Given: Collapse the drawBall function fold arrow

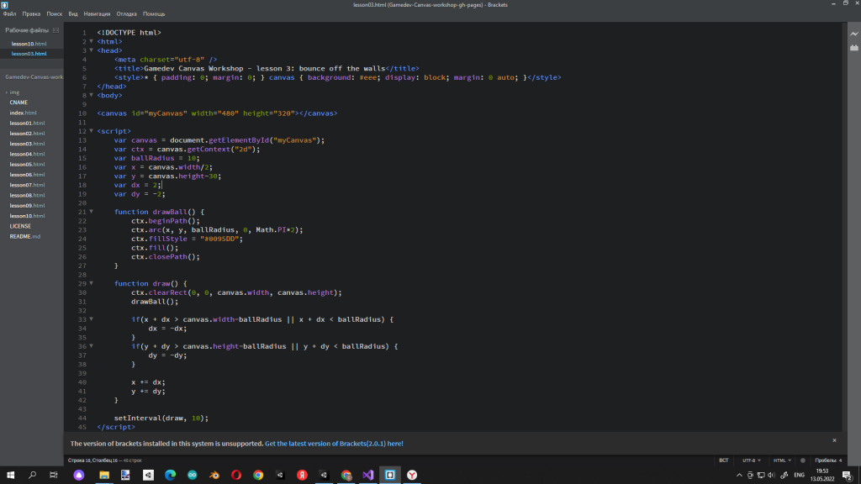Looking at the screenshot, I should [91, 212].
